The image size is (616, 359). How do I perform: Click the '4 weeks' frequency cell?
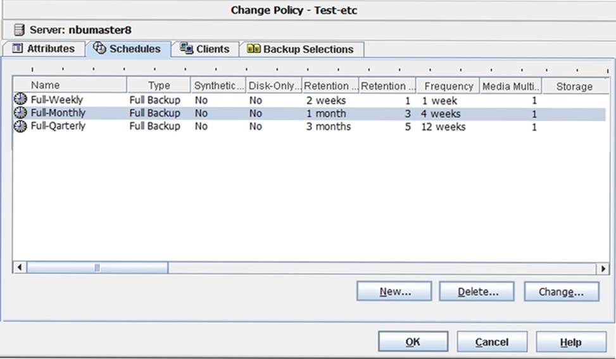441,114
